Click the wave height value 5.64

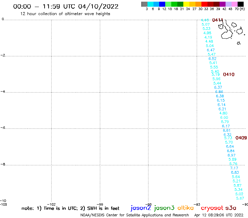pos(236,177)
